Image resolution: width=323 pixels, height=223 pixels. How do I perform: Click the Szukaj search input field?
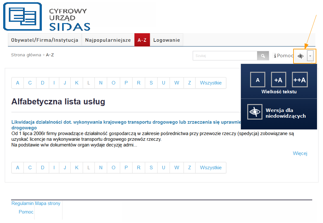(x=225, y=56)
